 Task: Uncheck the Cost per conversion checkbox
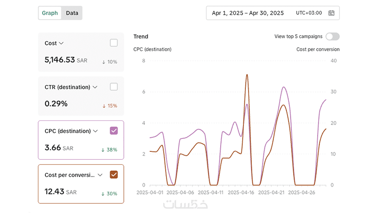point(114,175)
